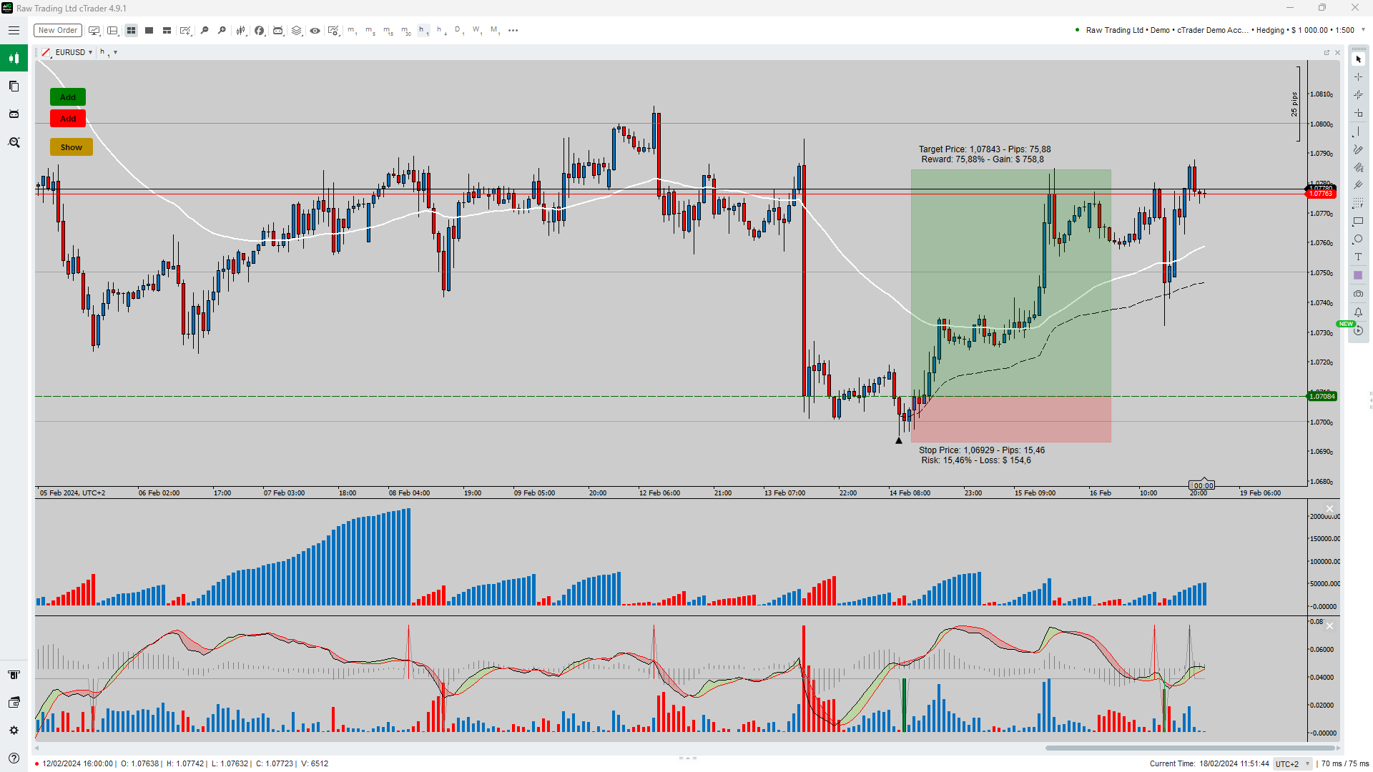
Task: Open the h1 period dropdown in chart header
Action: (x=115, y=52)
